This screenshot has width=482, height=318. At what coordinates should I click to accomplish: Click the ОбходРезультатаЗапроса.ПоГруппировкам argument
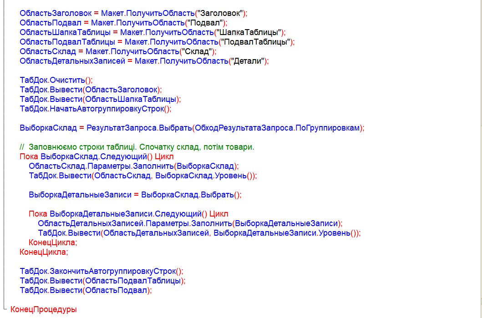[x=277, y=128]
